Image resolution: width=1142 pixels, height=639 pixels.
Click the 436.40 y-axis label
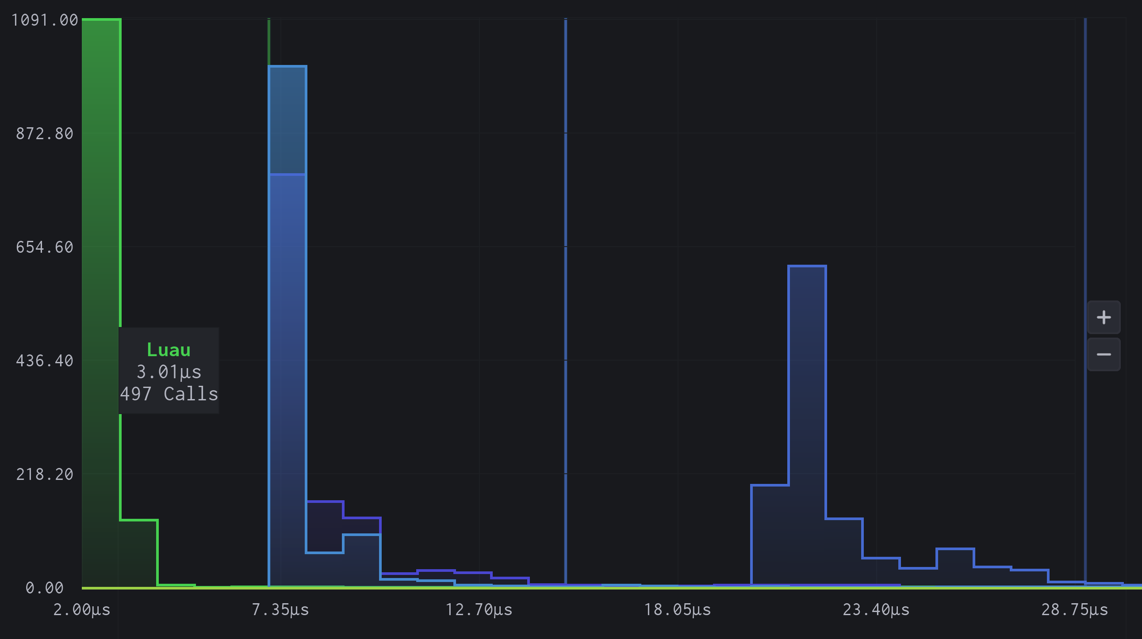(44, 361)
